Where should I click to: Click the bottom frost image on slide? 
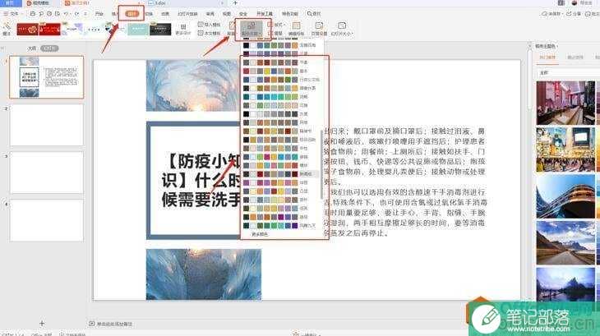[x=204, y=274]
